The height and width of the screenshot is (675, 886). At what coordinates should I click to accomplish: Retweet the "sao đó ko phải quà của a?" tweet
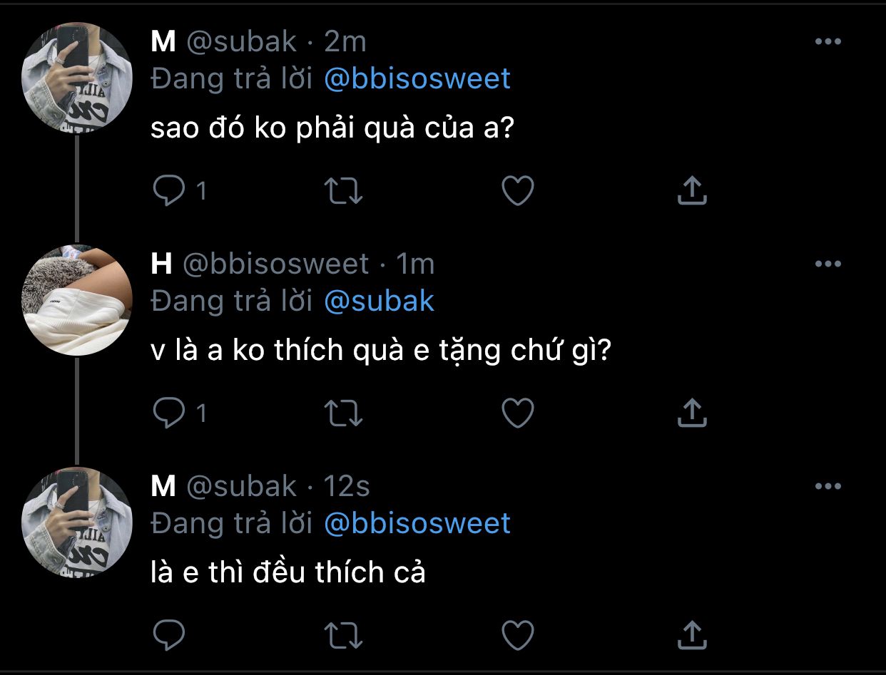point(344,191)
